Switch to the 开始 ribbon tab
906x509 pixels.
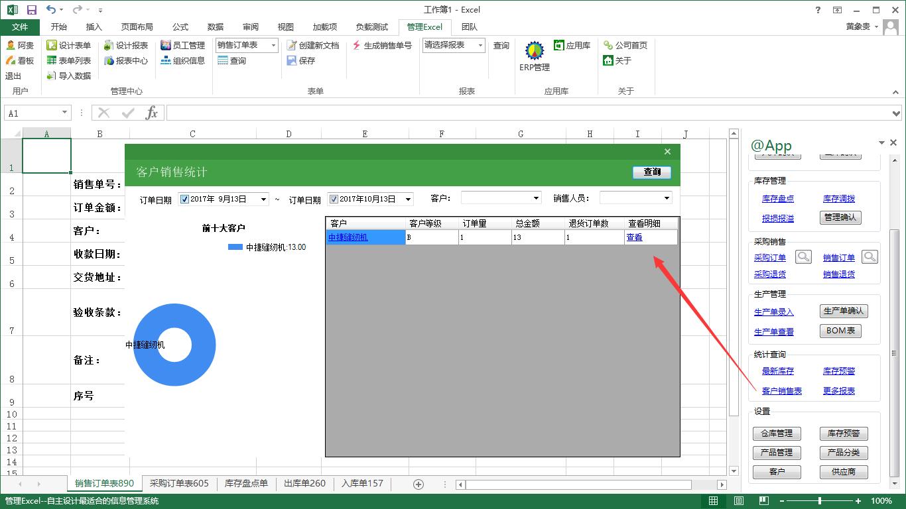pos(58,27)
